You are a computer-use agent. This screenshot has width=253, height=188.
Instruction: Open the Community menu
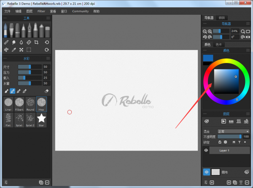tap(80, 11)
